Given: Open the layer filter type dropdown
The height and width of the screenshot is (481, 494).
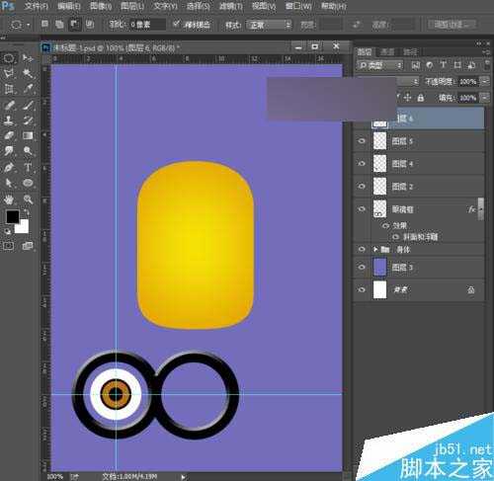Looking at the screenshot, I should tap(380, 65).
